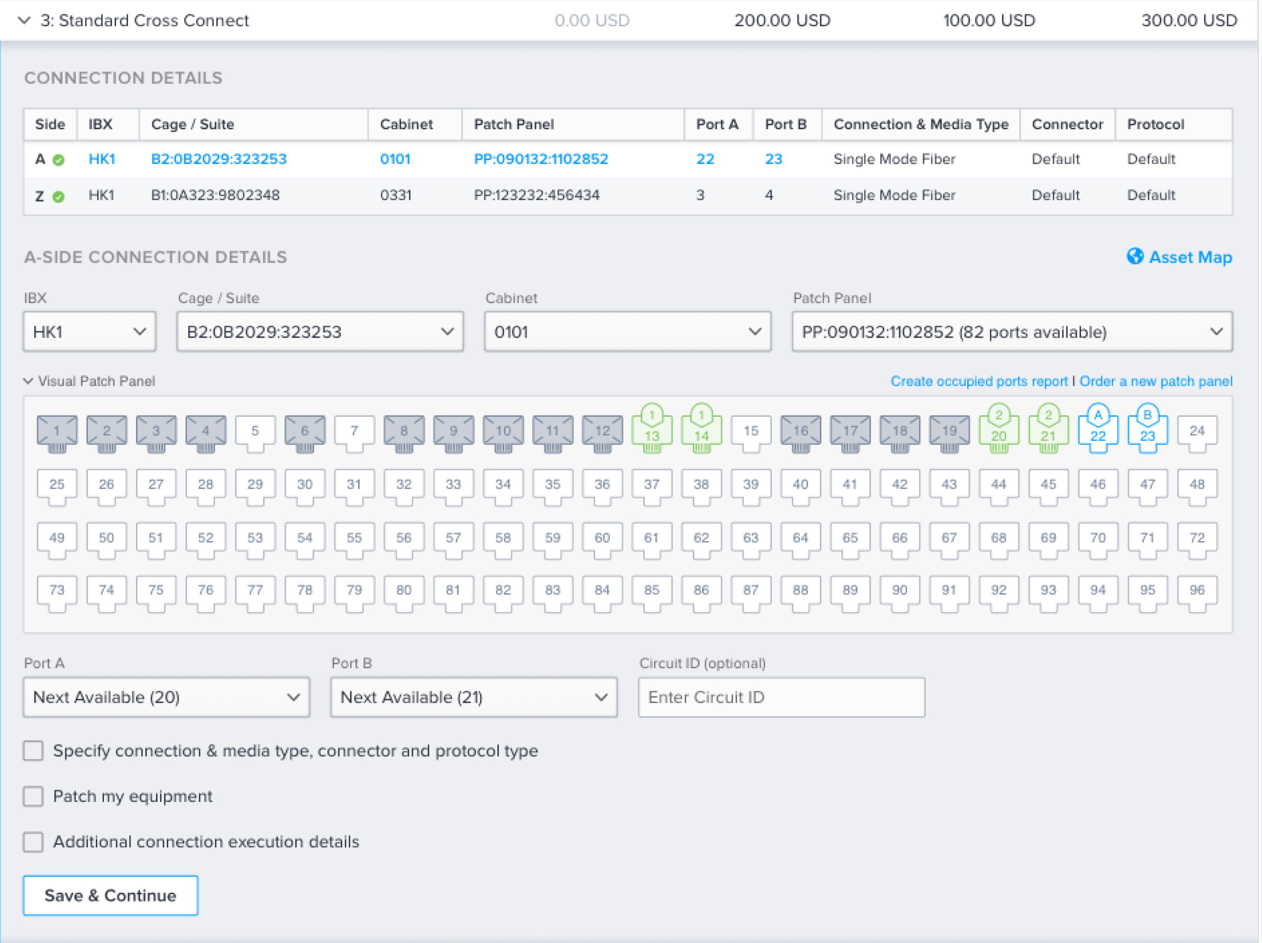Choose port 96 in the last row
1262x943 pixels.
[1197, 591]
